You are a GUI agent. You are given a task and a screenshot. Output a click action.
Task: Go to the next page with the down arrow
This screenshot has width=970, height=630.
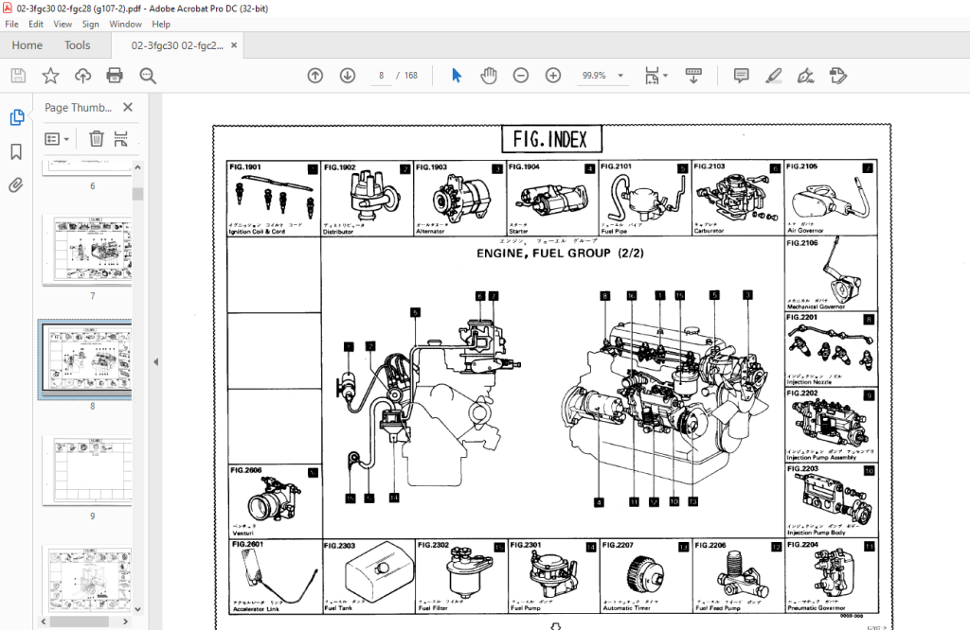[348, 76]
